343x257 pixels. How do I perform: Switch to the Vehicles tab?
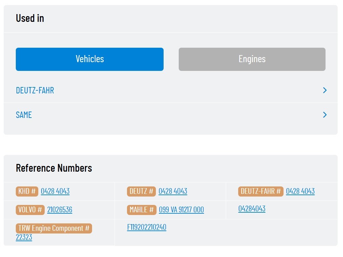[90, 59]
